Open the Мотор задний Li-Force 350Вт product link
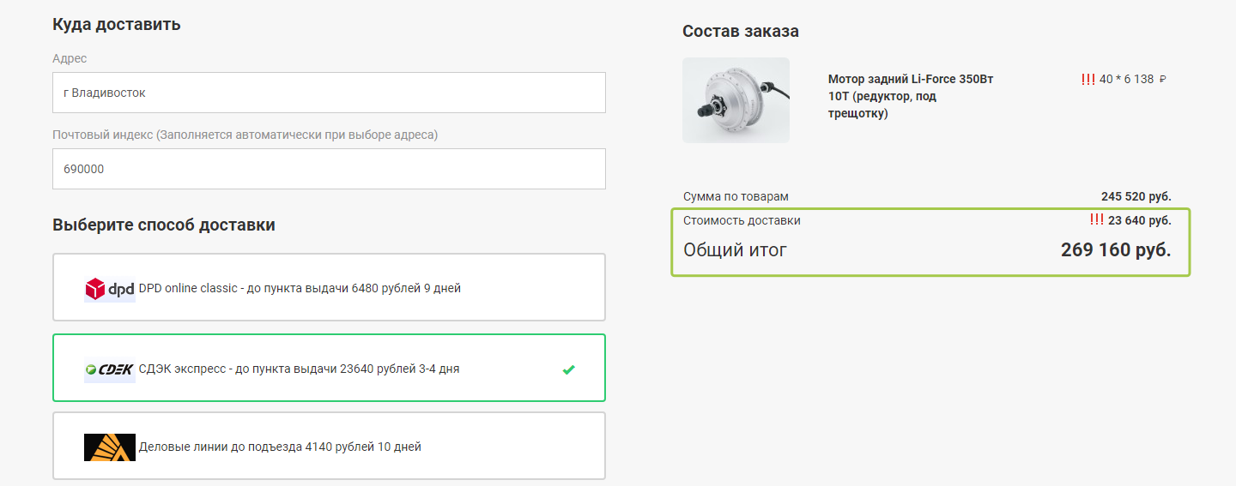The height and width of the screenshot is (486, 1236). point(911,96)
